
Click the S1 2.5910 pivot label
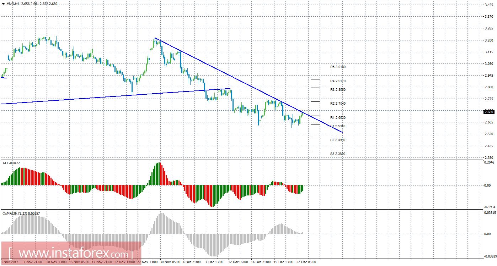coord(338,126)
